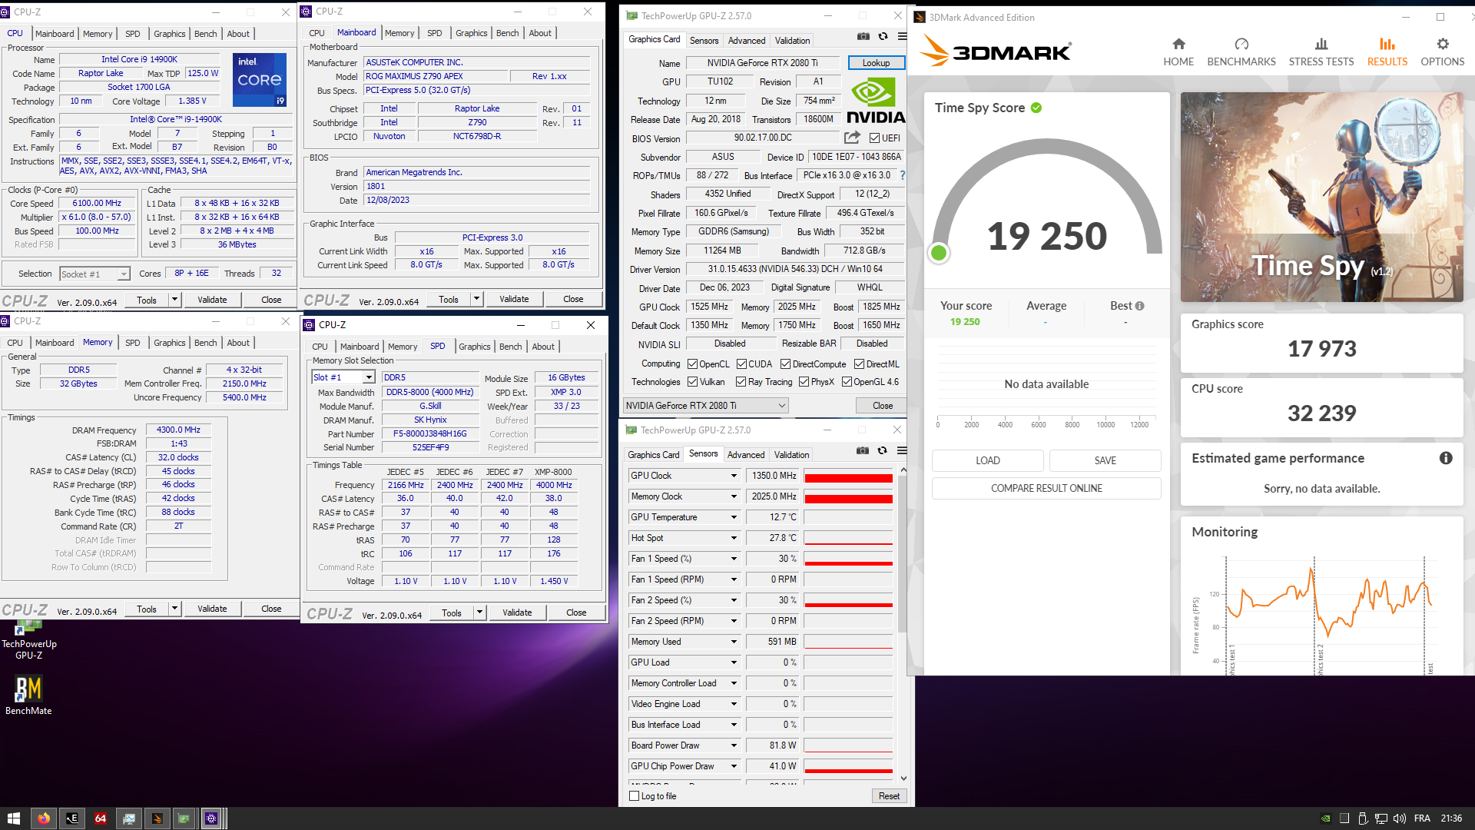
Task: Click the AIDA64 taskbar icon
Action: (x=101, y=818)
